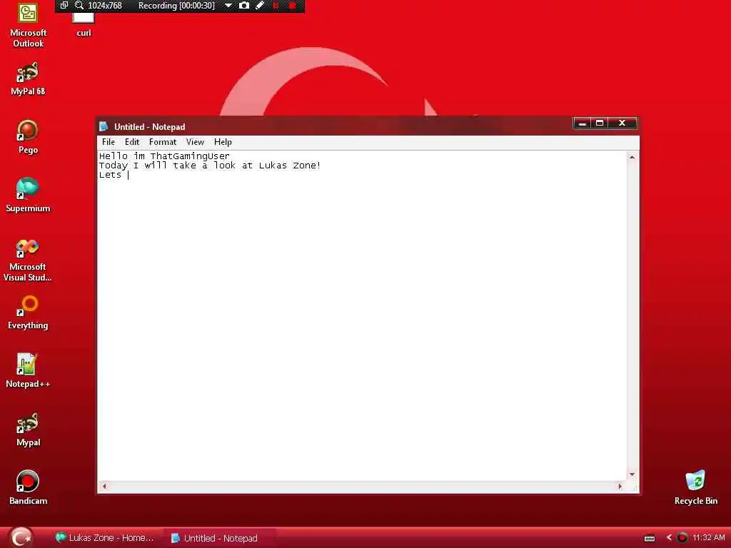Select the Pego desktop shortcut

point(28,138)
